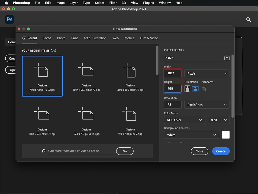The image size is (258, 194).
Task: Open the White background contents dropdown
Action: pos(191,135)
